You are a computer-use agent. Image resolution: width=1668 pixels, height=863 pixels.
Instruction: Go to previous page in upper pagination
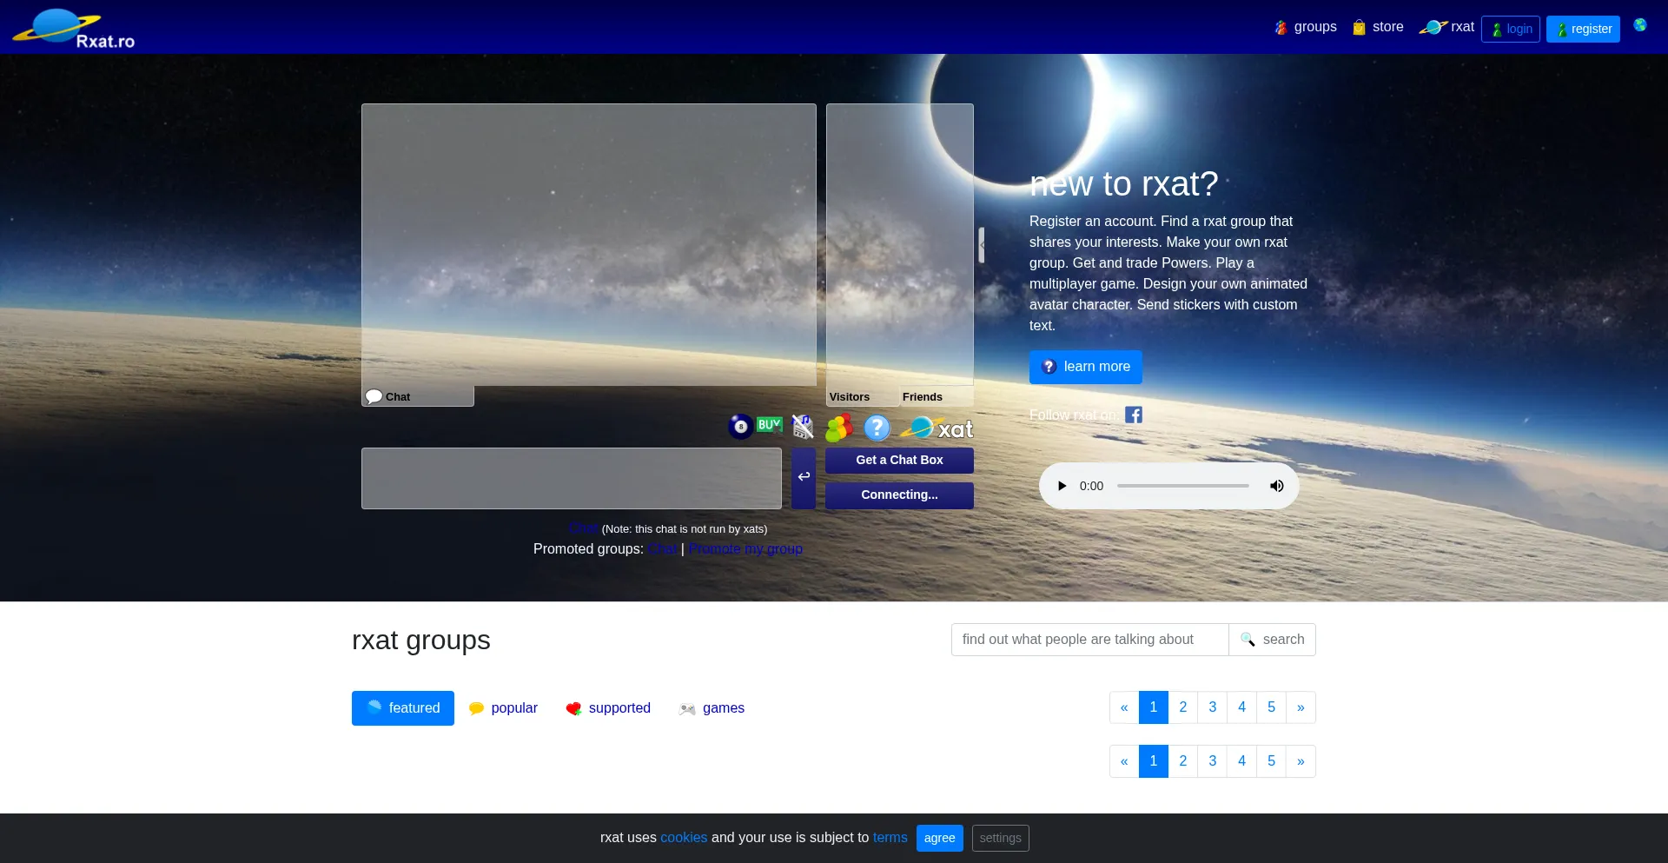[1124, 707]
